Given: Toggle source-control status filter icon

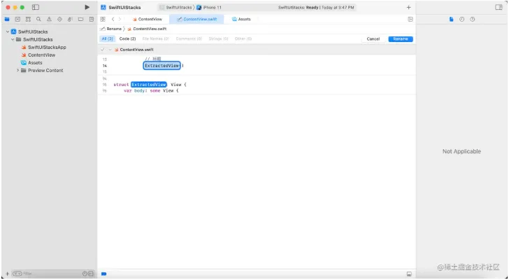Looking at the screenshot, I should point(91,274).
